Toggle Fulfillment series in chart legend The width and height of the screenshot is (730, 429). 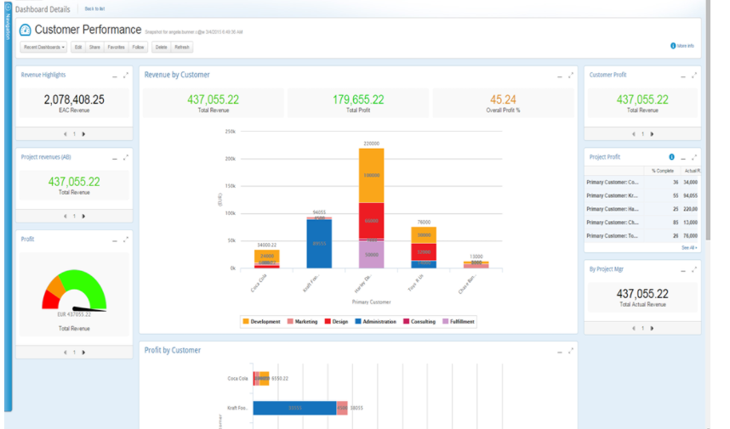455,322
